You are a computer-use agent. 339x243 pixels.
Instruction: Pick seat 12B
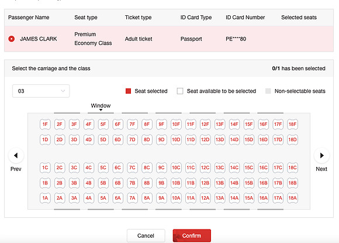[205, 183]
